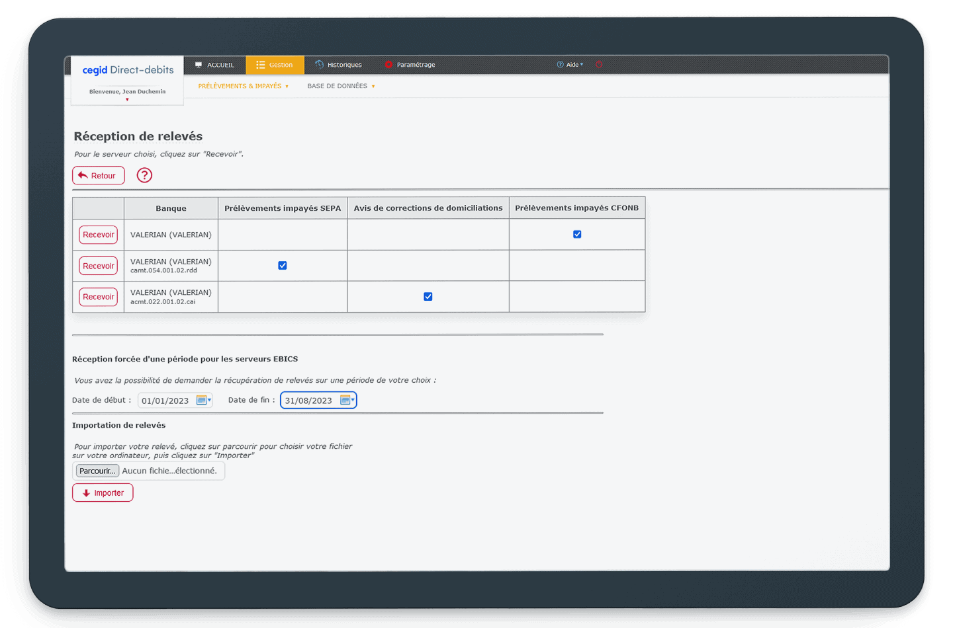Click the cegid Direct-debits logo
The height and width of the screenshot is (628, 953).
pyautogui.click(x=128, y=70)
